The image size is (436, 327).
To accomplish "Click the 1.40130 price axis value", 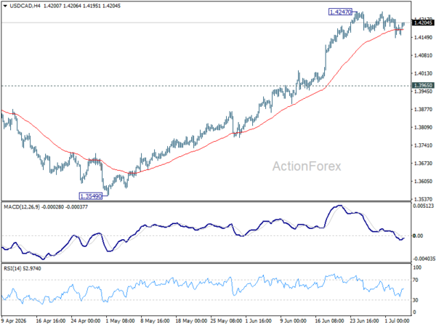I will (x=423, y=73).
